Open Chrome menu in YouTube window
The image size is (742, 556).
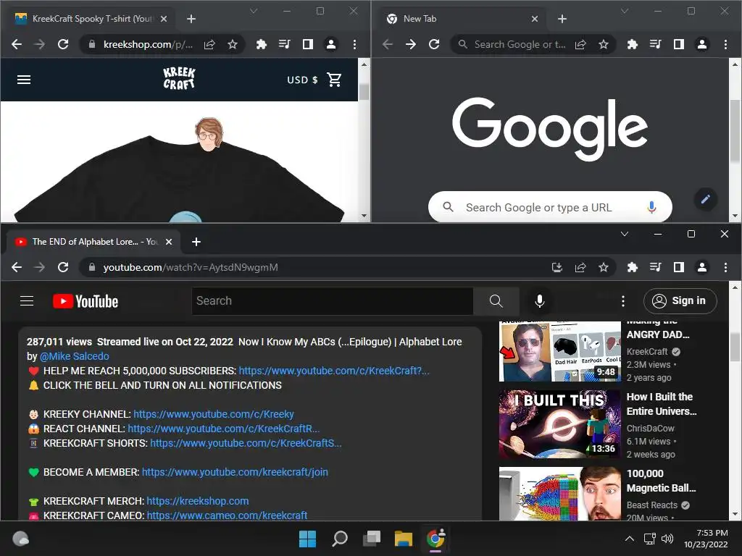click(725, 268)
